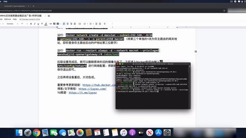This screenshot has height=138, width=246.
Task: Click All changes saved in Drive
Action: pos(30,19)
